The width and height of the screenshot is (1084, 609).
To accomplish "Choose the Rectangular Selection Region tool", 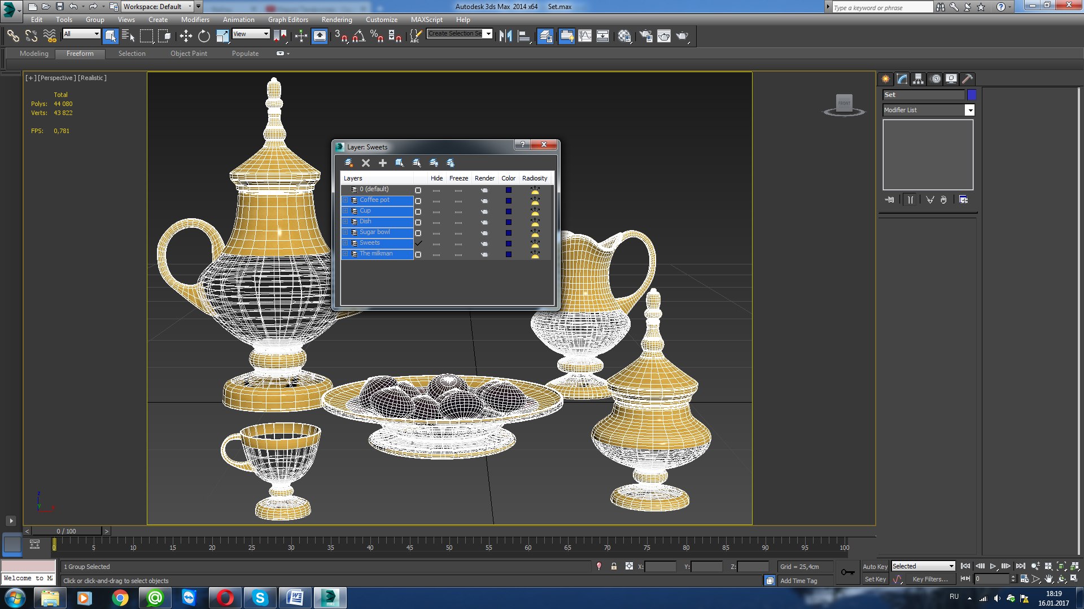I will (146, 36).
